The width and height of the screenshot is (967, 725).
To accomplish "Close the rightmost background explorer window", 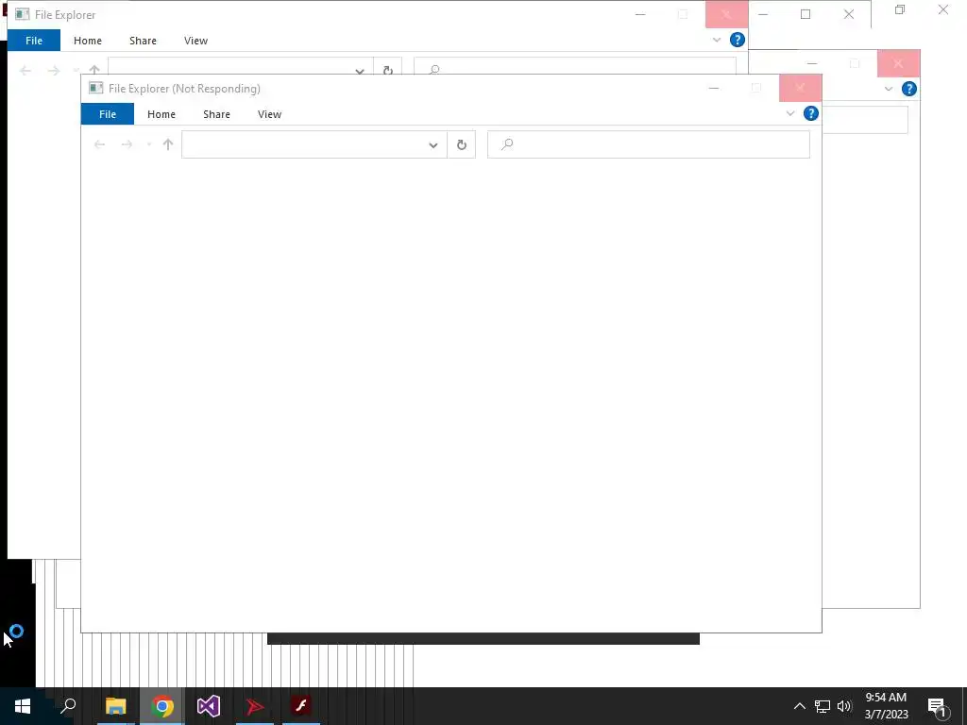I will 898,63.
